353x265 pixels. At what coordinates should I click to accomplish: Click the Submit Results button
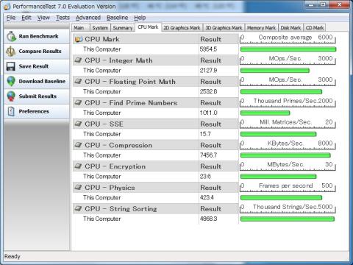coord(37,96)
